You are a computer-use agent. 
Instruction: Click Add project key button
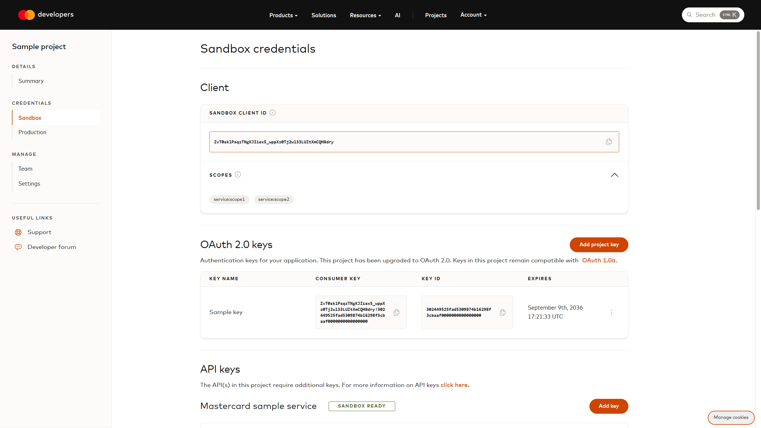pyautogui.click(x=599, y=244)
